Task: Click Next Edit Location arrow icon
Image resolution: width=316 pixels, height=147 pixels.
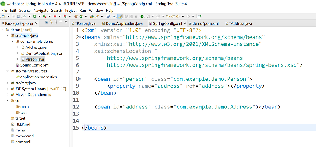Action: 173,16
